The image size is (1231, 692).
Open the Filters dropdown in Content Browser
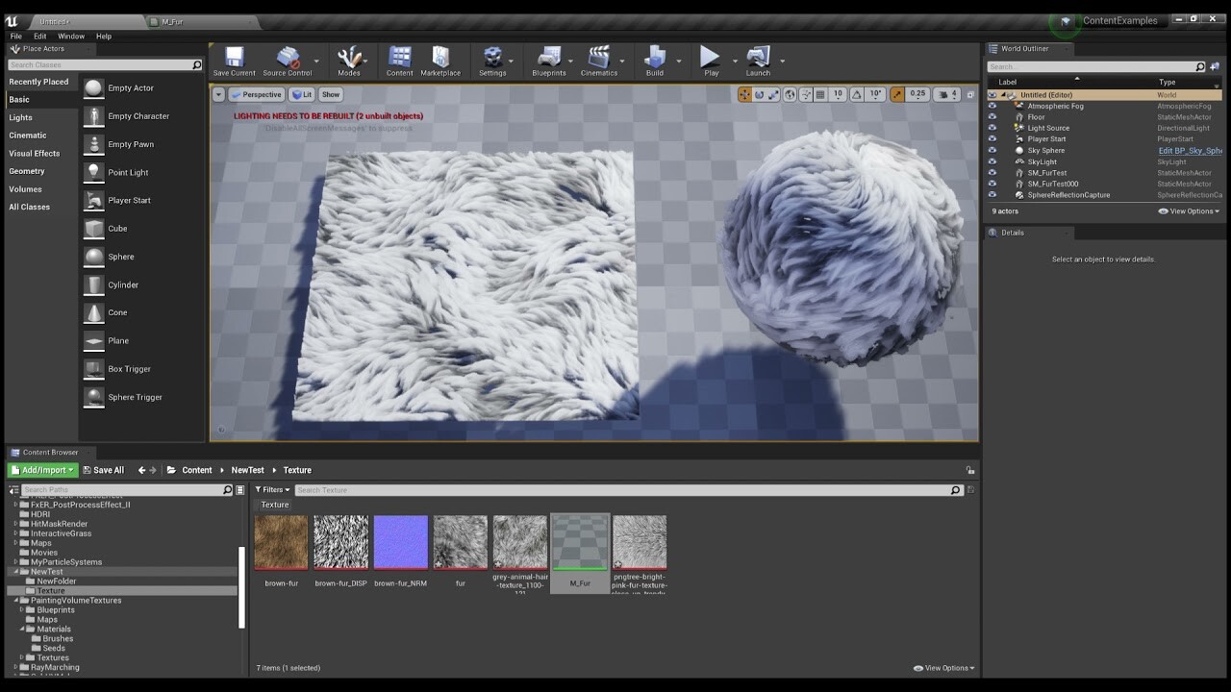(x=272, y=490)
